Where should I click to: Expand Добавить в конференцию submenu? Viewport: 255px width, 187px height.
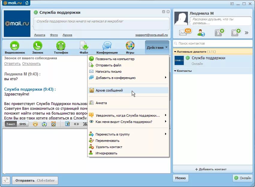tap(128, 78)
